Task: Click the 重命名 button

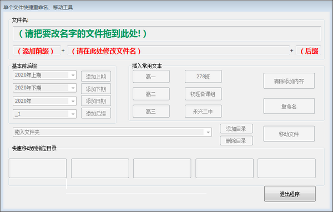Action: 289,106
